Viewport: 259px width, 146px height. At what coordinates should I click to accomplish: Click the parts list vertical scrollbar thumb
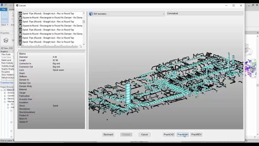[84, 21]
